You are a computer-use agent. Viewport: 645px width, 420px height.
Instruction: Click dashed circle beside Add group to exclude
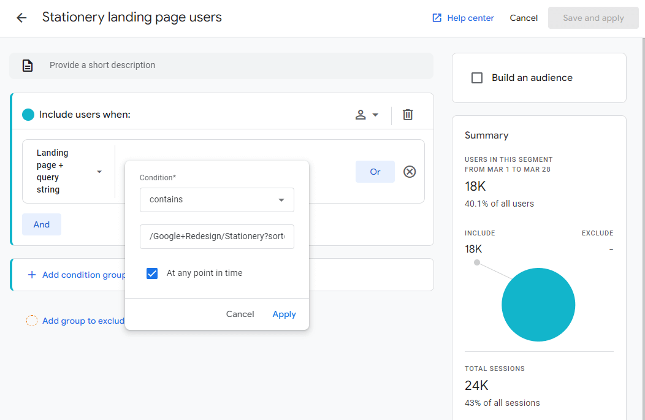coord(31,320)
